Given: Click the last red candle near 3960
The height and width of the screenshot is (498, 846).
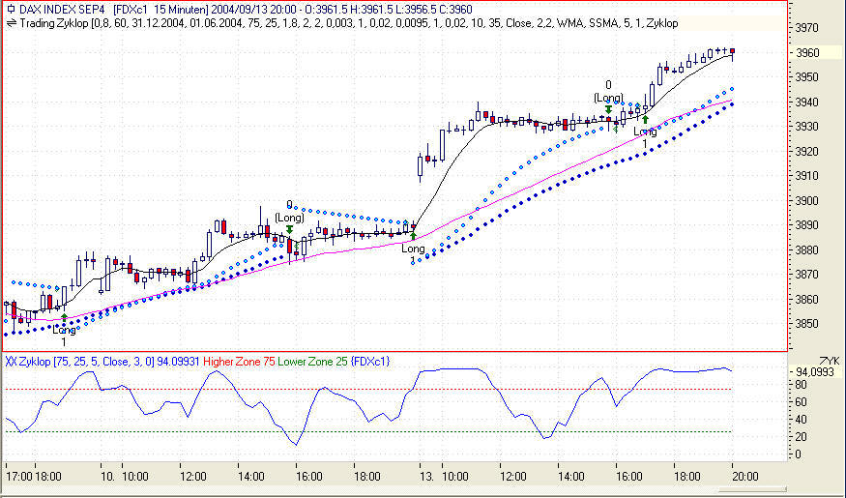Looking at the screenshot, I should coord(732,52).
